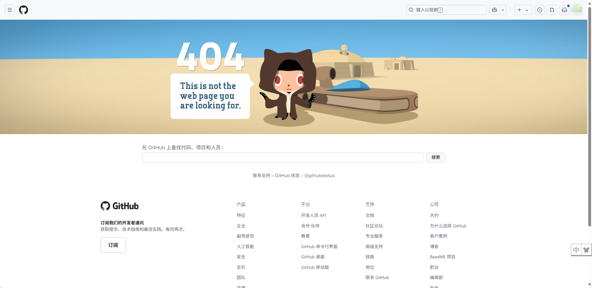This screenshot has height=288, width=592.
Task: Open the Pull Requests icon in header
Action: point(552,10)
